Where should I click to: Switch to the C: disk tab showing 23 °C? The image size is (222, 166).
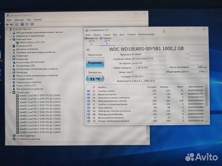92,41
